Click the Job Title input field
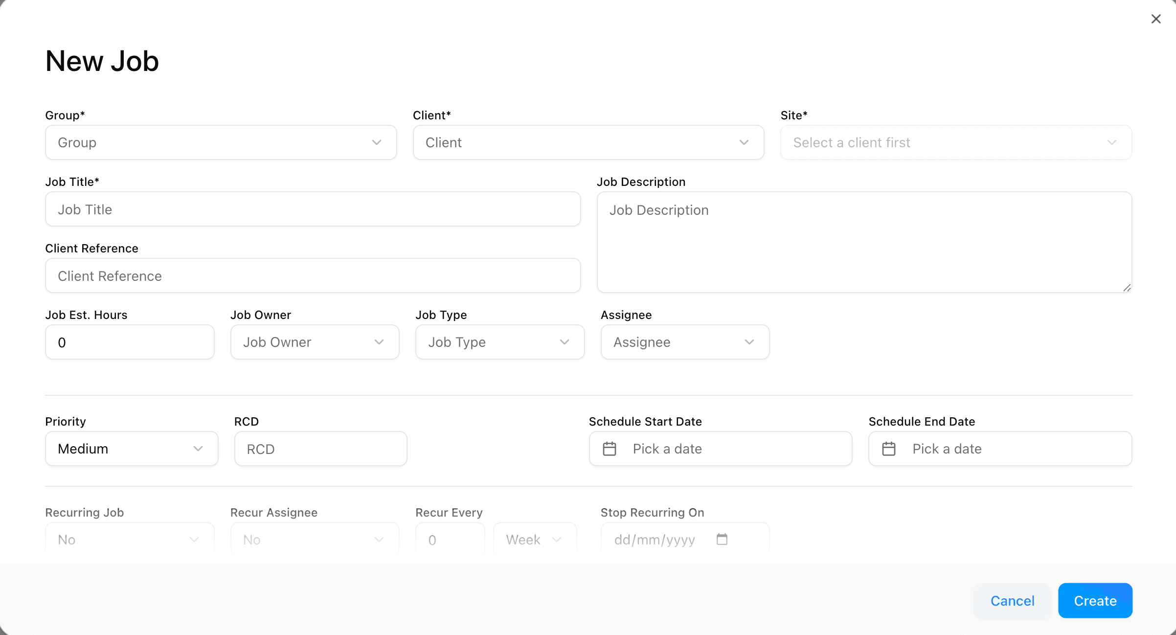The width and height of the screenshot is (1176, 635). [x=313, y=209]
